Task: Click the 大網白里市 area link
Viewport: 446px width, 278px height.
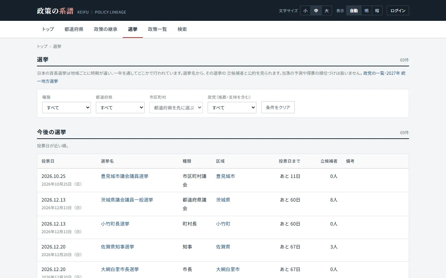Action: (x=228, y=269)
